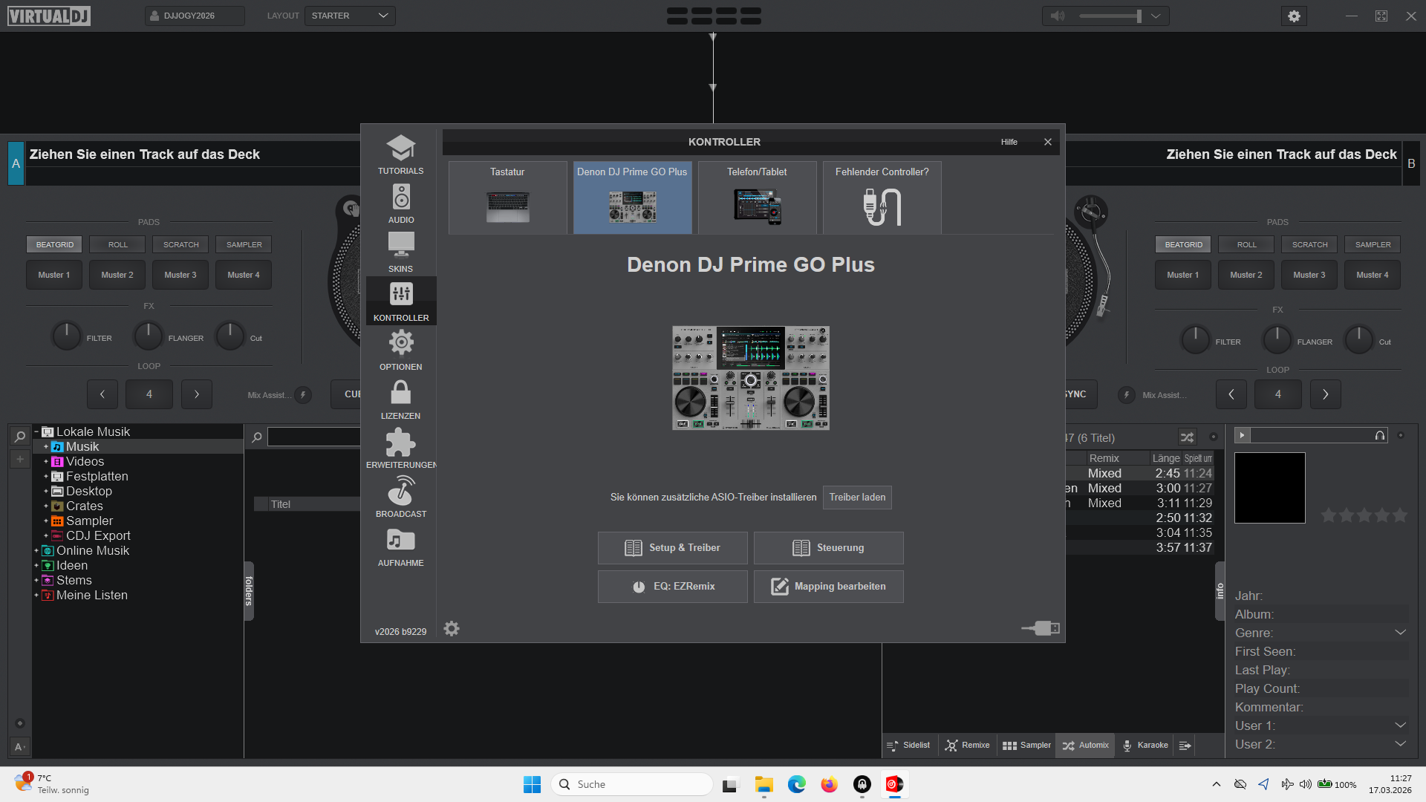Select the Tastatur controller tab
Viewport: 1426px width, 802px height.
507,197
